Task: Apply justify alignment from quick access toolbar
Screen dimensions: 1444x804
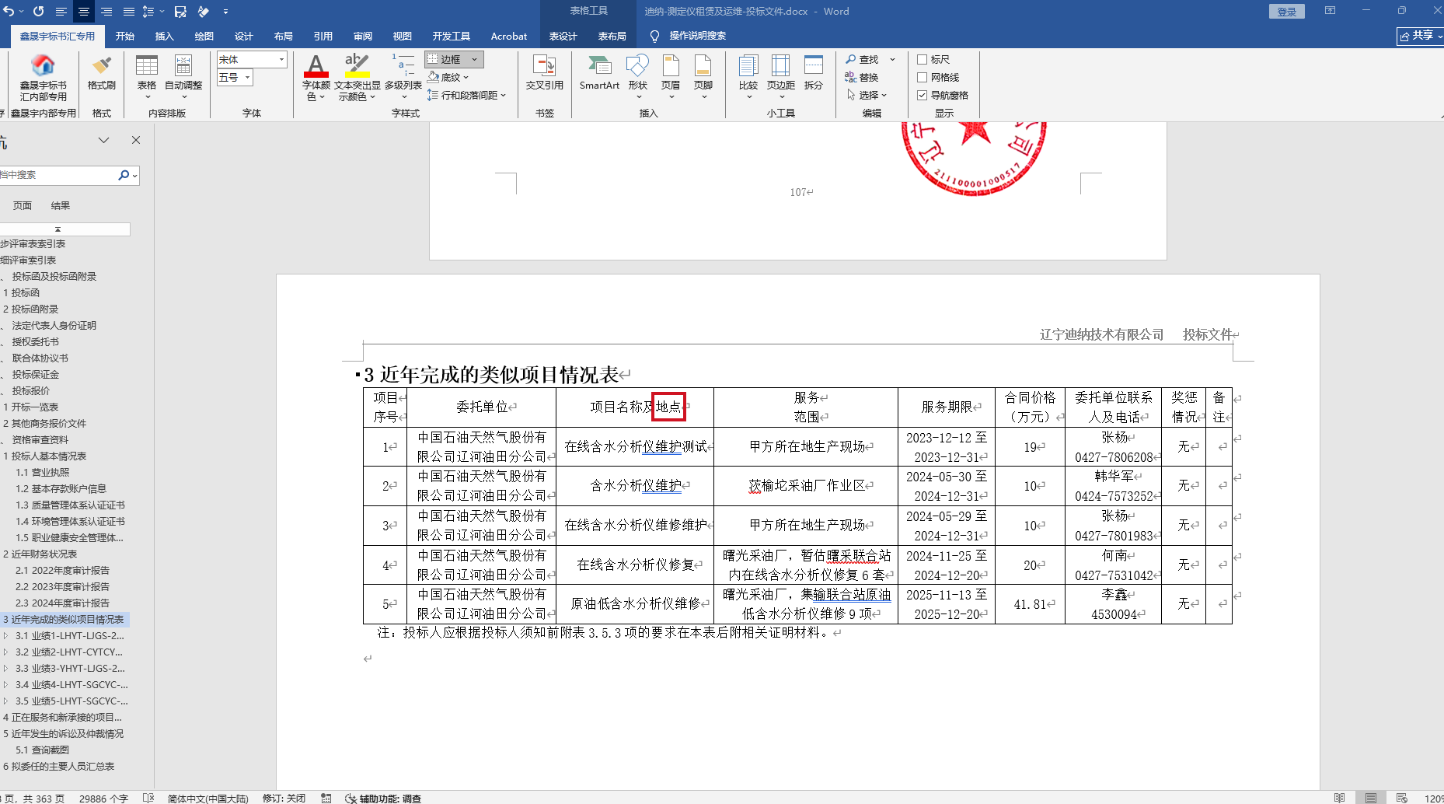Action: [x=128, y=12]
